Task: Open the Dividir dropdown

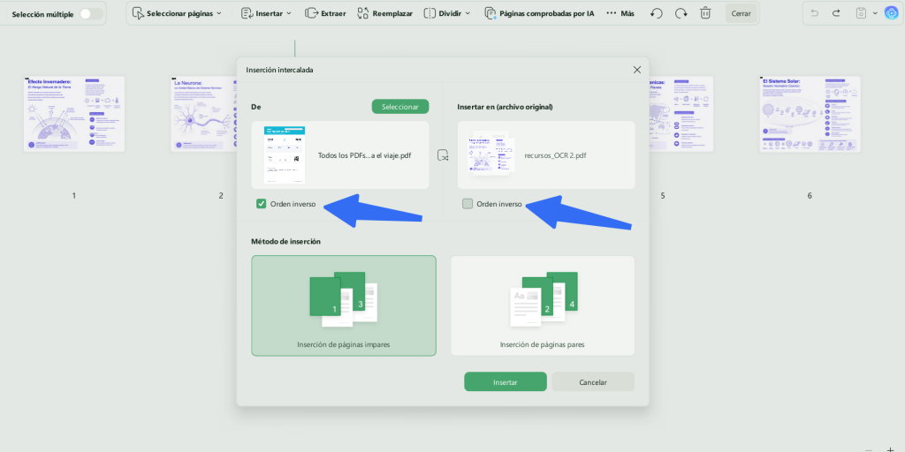Action: [446, 13]
